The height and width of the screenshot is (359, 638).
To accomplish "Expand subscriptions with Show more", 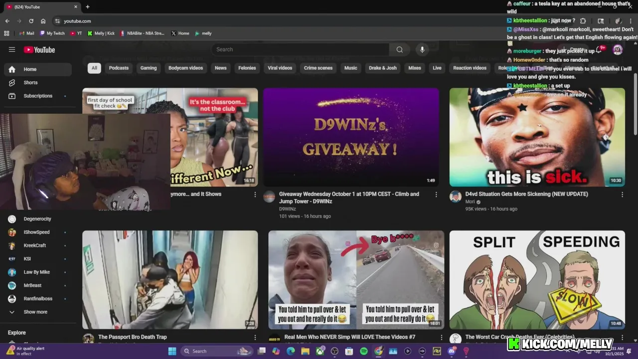I will (38, 312).
